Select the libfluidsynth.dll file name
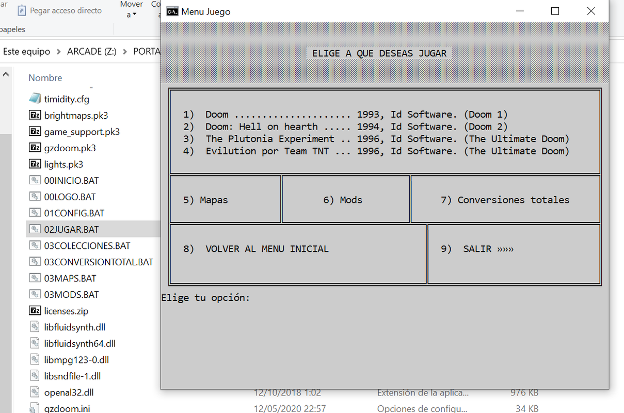 (75, 327)
